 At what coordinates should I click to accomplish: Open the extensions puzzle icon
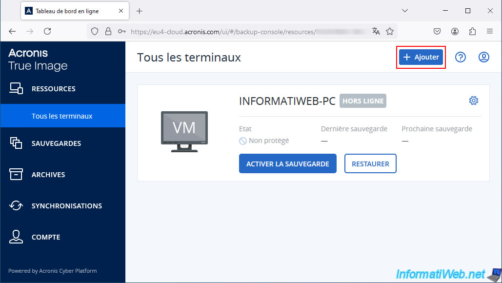click(x=472, y=31)
